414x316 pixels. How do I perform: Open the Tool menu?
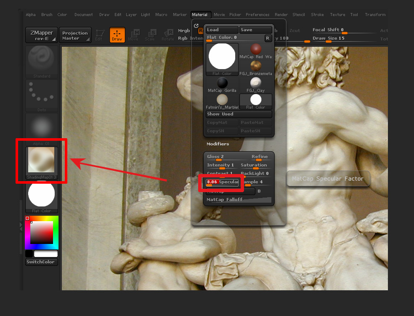click(x=354, y=15)
